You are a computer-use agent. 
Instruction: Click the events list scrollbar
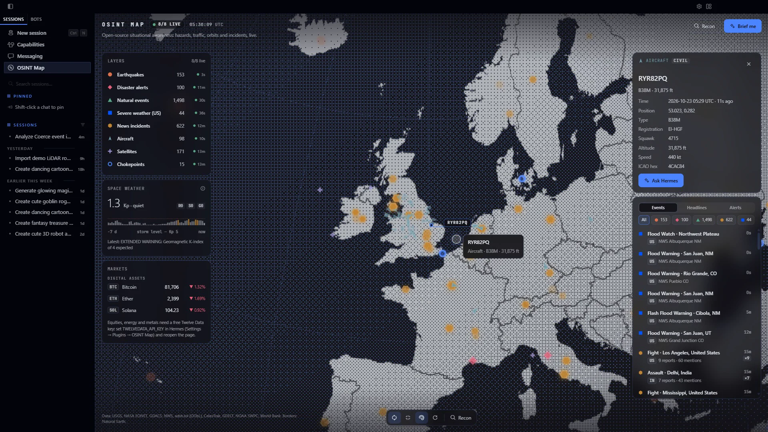(758, 241)
